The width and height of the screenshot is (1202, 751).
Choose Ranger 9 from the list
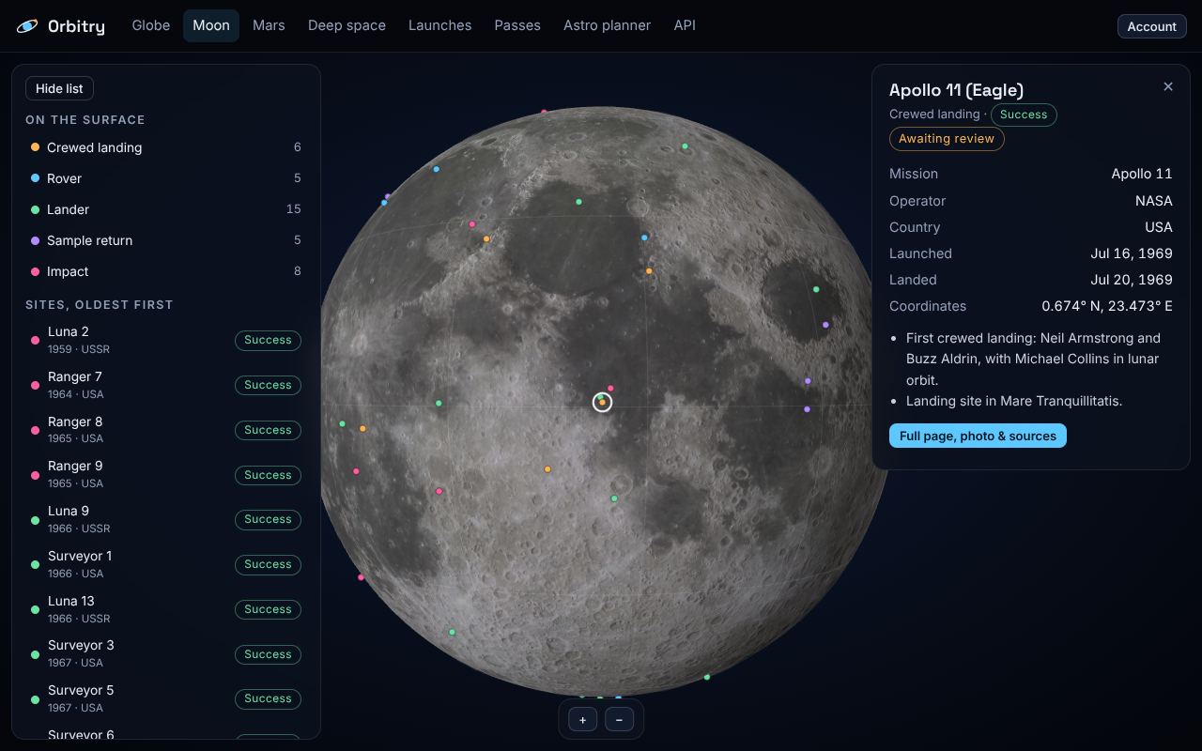(166, 474)
